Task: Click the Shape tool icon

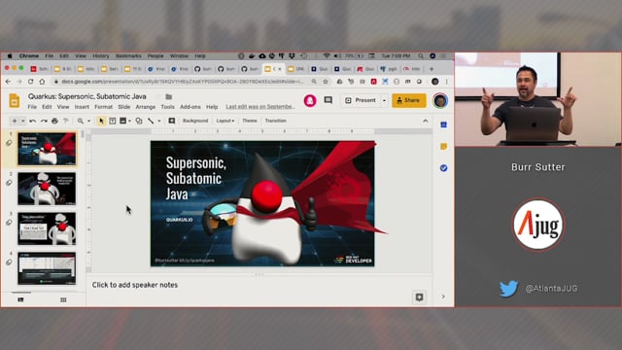Action: coord(139,121)
